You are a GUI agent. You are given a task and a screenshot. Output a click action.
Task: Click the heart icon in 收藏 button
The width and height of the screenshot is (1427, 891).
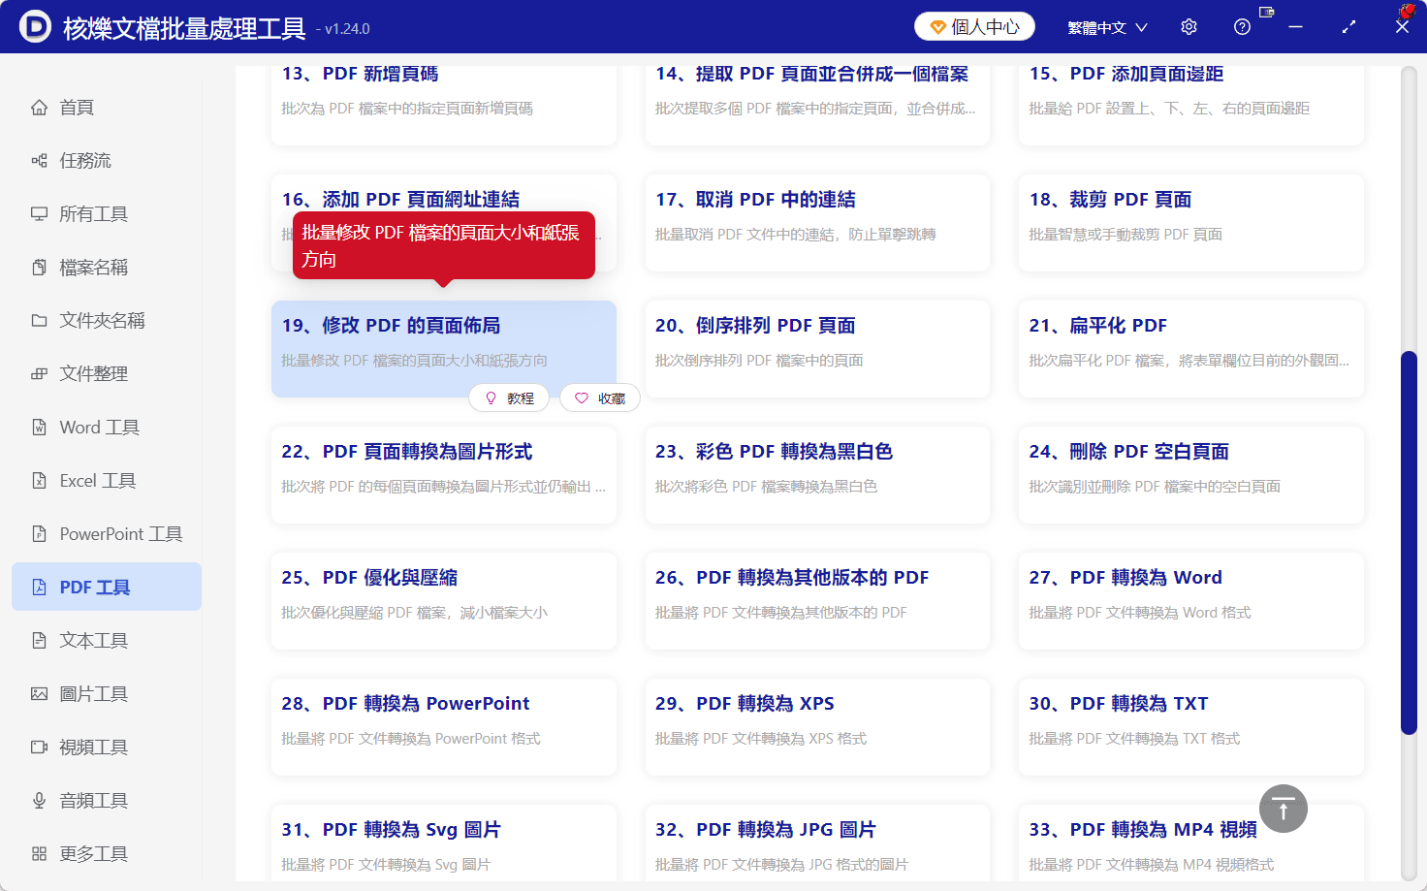[x=582, y=398]
